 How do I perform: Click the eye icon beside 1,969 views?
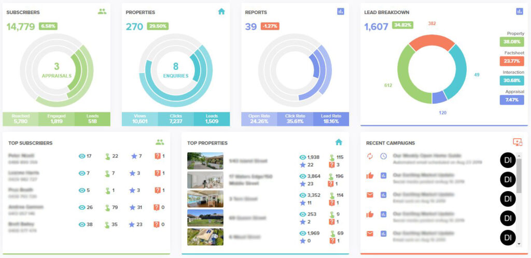click(303, 233)
